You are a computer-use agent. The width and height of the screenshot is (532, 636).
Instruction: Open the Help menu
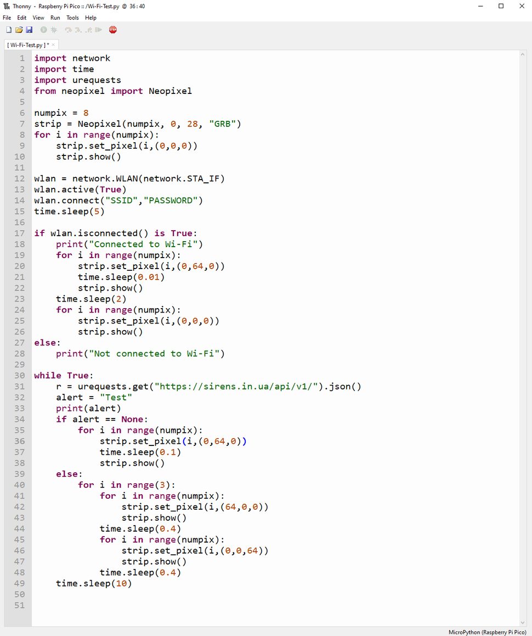coord(90,18)
